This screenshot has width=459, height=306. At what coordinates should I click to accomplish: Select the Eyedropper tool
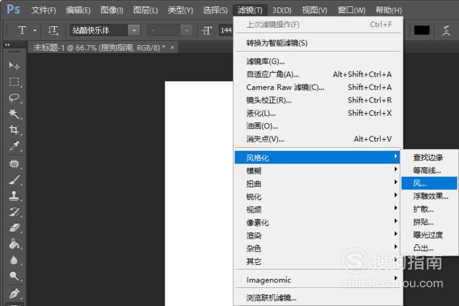14,146
